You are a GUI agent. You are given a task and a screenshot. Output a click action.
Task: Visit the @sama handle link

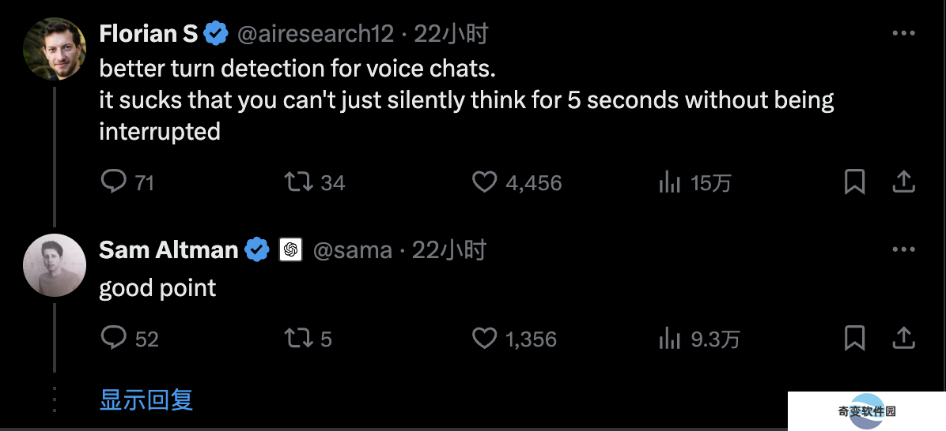tap(352, 249)
